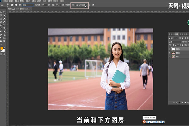Toggle Quick Mask mode
The image size is (189, 126).
(x=1, y=54)
